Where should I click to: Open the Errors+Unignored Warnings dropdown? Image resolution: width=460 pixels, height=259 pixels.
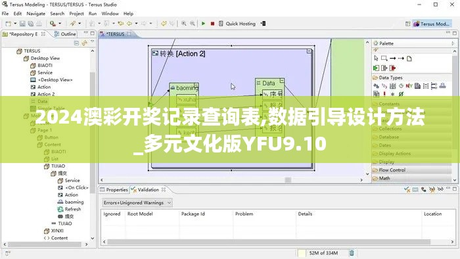[x=137, y=202]
